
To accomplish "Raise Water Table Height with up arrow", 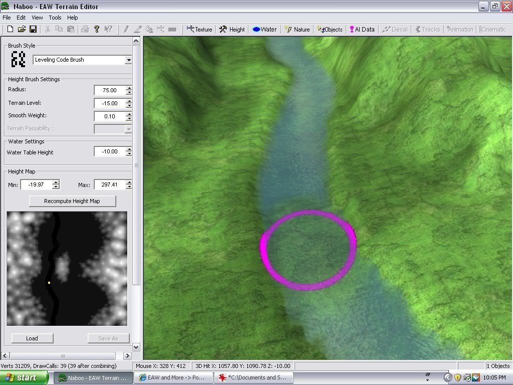I will (x=129, y=149).
